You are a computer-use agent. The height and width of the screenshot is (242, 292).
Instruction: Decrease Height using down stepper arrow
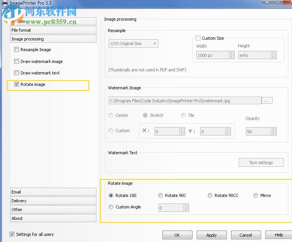[273, 56]
